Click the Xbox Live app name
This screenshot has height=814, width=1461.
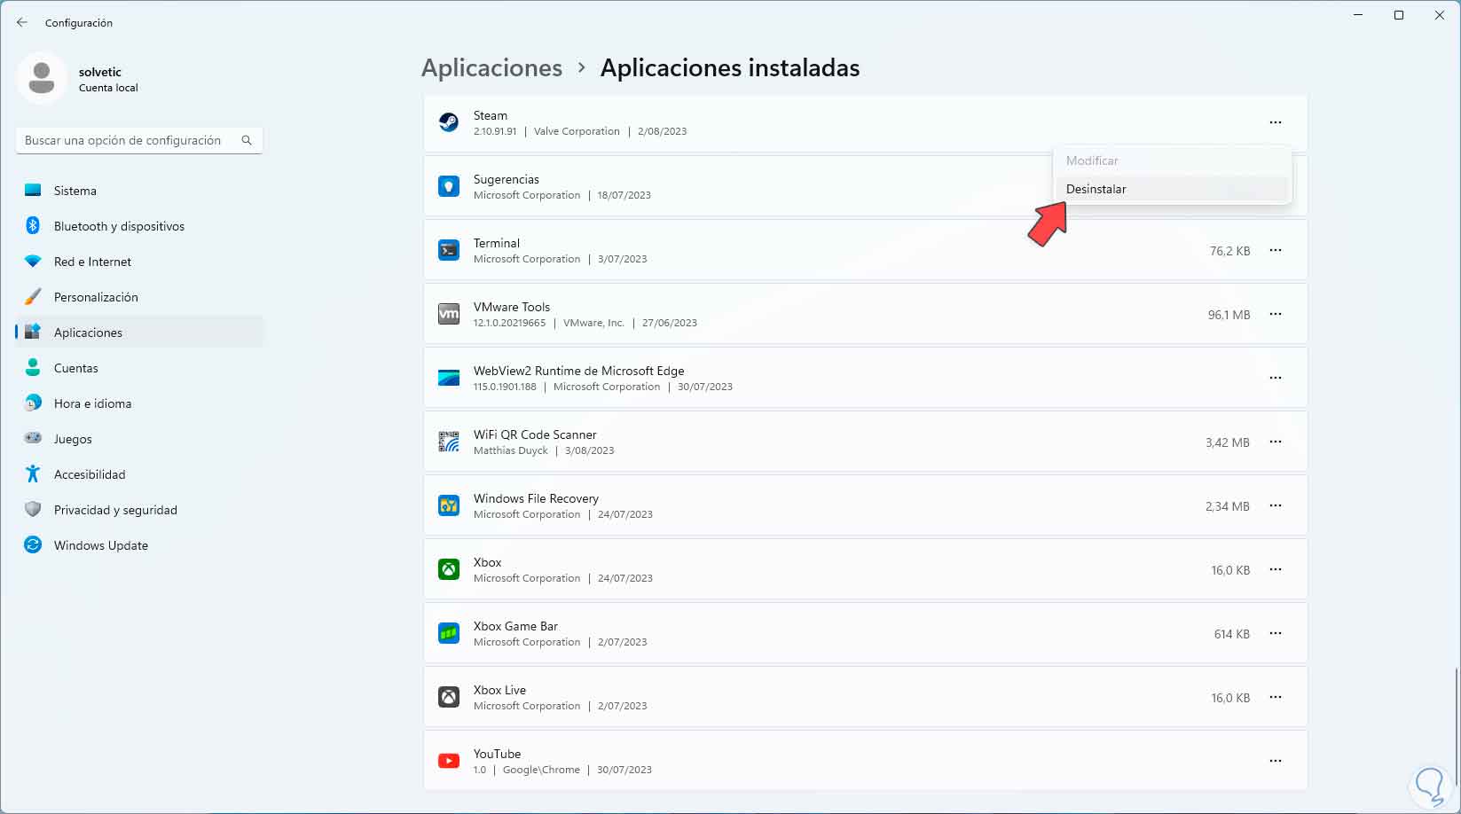tap(499, 690)
